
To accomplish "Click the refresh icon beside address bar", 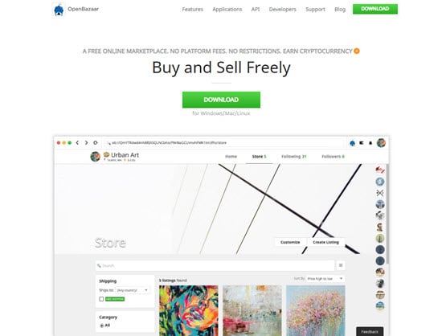I will tap(96, 142).
